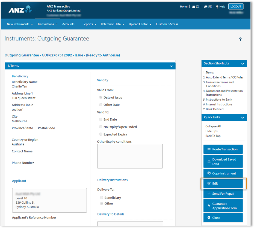Viewport: 254px width, 228px height.
Task: Collapse the 1. Terms section chevron
Action: pos(171,66)
